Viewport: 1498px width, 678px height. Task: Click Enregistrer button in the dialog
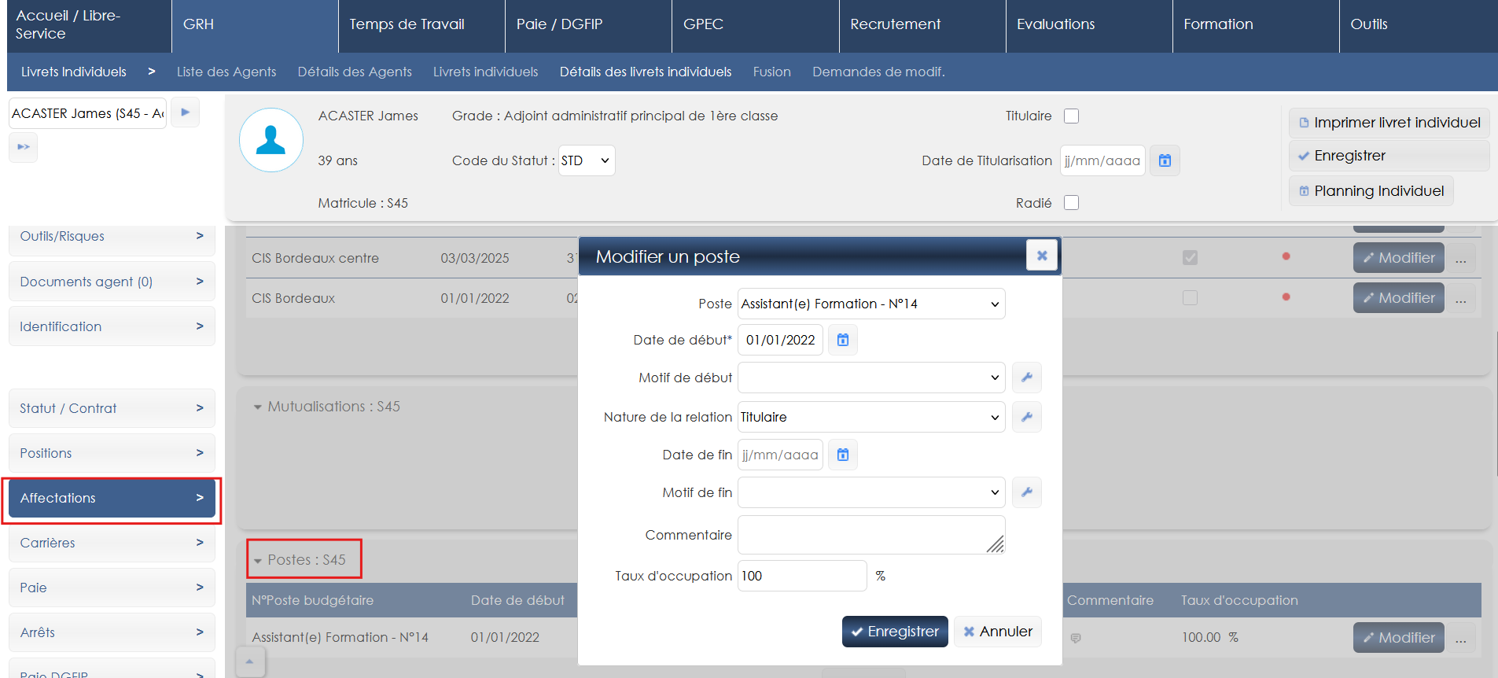[895, 632]
